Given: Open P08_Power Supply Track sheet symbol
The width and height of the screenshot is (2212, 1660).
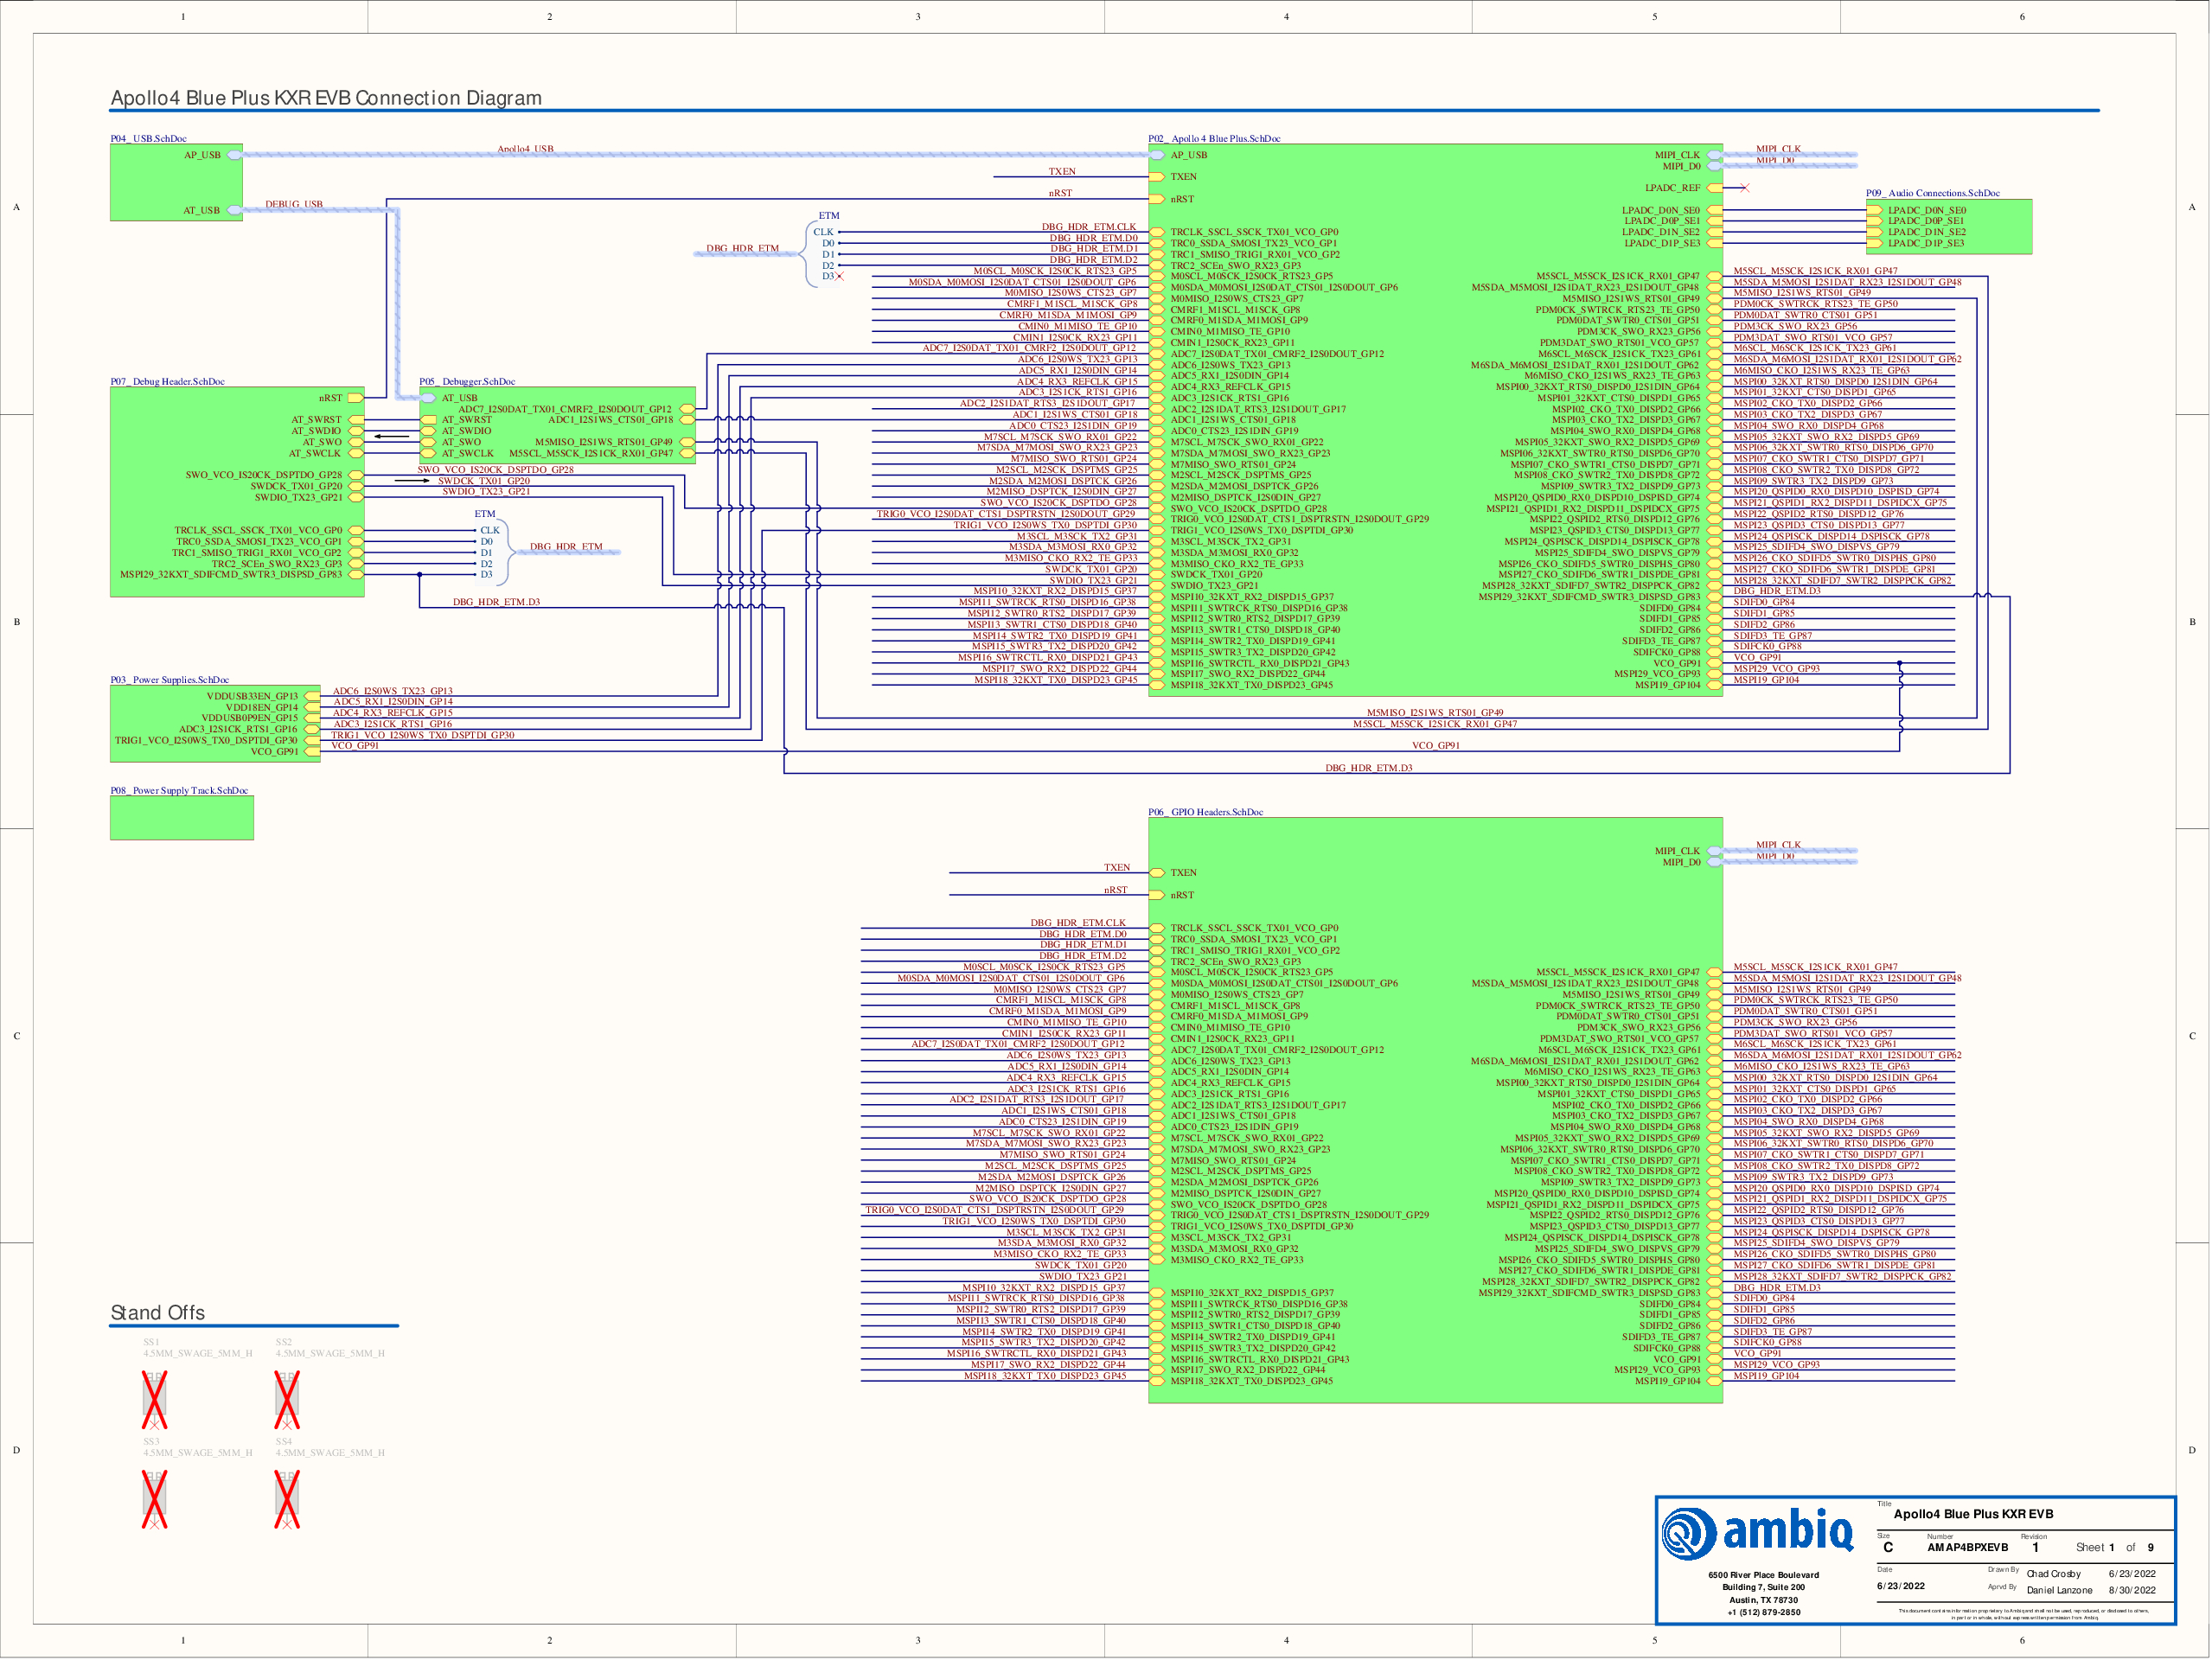Looking at the screenshot, I should tap(181, 818).
